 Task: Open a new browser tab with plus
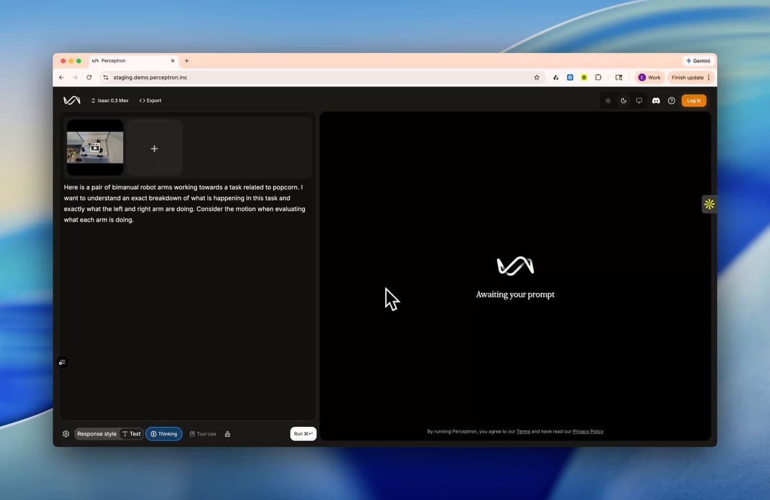[x=187, y=61]
